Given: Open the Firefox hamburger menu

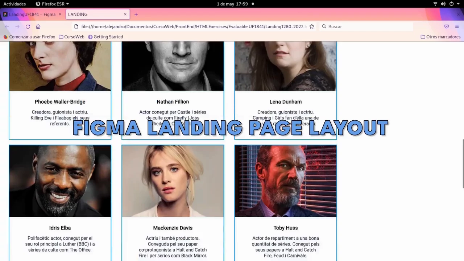Looking at the screenshot, I should pyautogui.click(x=457, y=26).
